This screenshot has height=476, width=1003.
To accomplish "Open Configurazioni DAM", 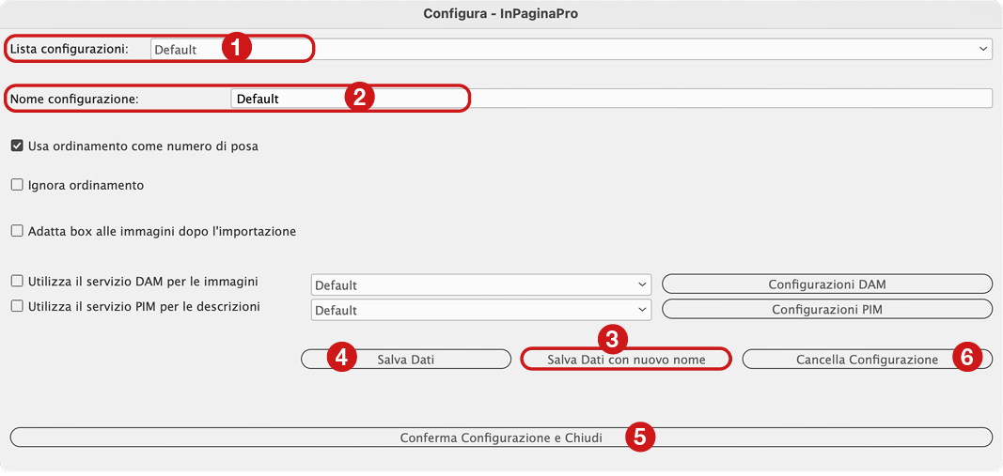I will pos(827,284).
